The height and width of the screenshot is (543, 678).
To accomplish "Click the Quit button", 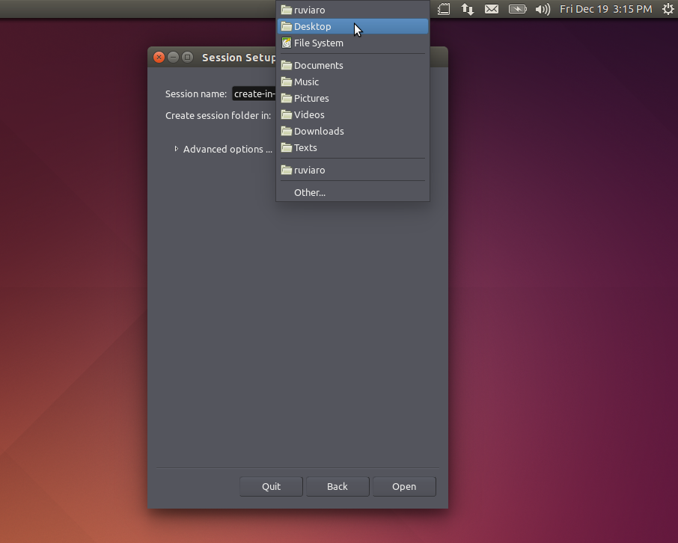I will [271, 486].
